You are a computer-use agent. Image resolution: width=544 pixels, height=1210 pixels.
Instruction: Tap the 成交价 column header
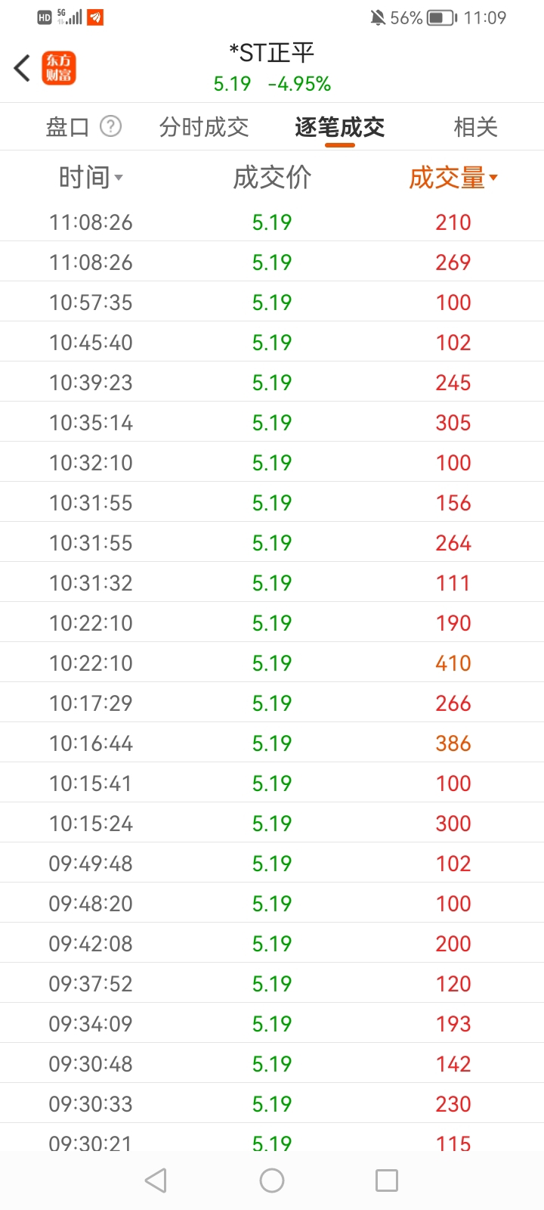272,178
